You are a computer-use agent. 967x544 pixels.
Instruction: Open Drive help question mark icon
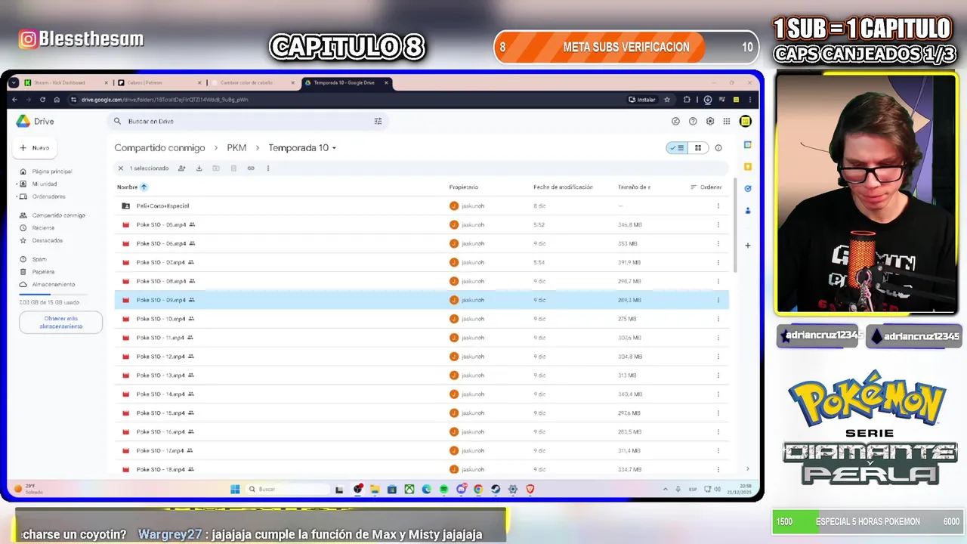coord(693,121)
